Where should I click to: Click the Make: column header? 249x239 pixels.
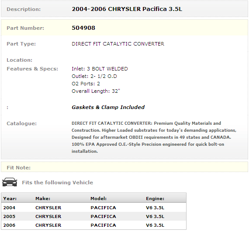pos(43,199)
